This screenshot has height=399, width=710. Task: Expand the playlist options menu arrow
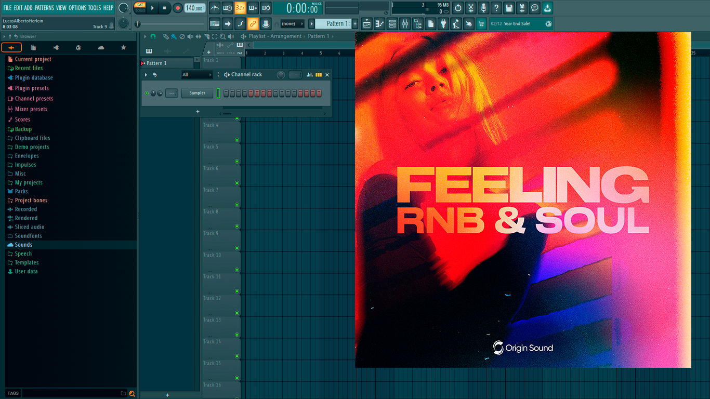(x=146, y=36)
